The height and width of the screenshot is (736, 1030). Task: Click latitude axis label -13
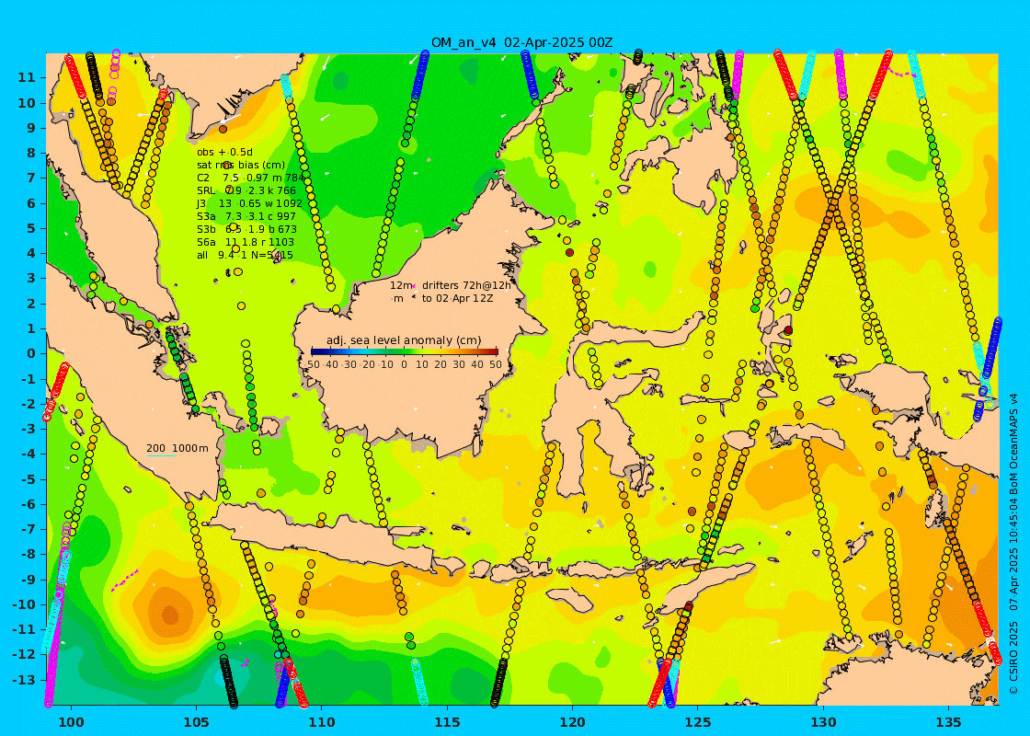(24, 680)
